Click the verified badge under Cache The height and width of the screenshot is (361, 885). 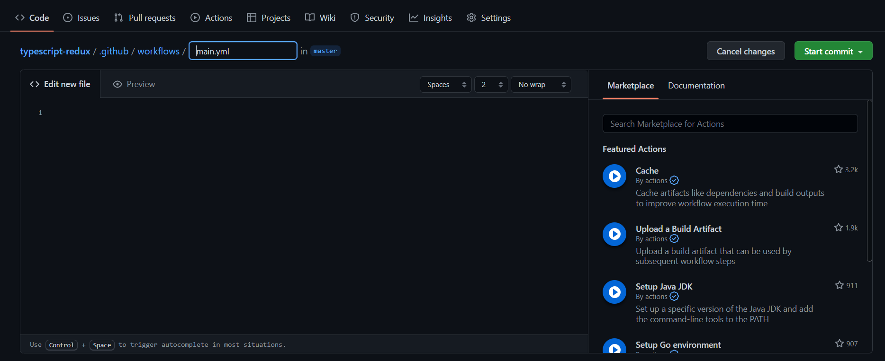[674, 180]
